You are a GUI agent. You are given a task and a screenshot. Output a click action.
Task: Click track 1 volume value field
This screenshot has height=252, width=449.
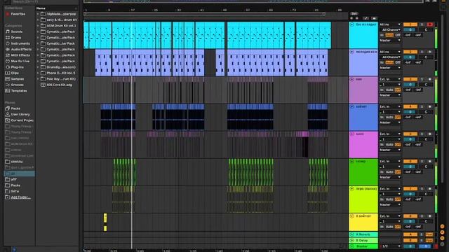click(410, 29)
